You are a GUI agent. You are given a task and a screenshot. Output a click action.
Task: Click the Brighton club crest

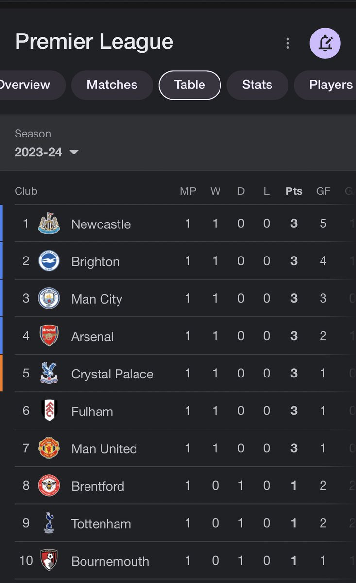point(49,261)
